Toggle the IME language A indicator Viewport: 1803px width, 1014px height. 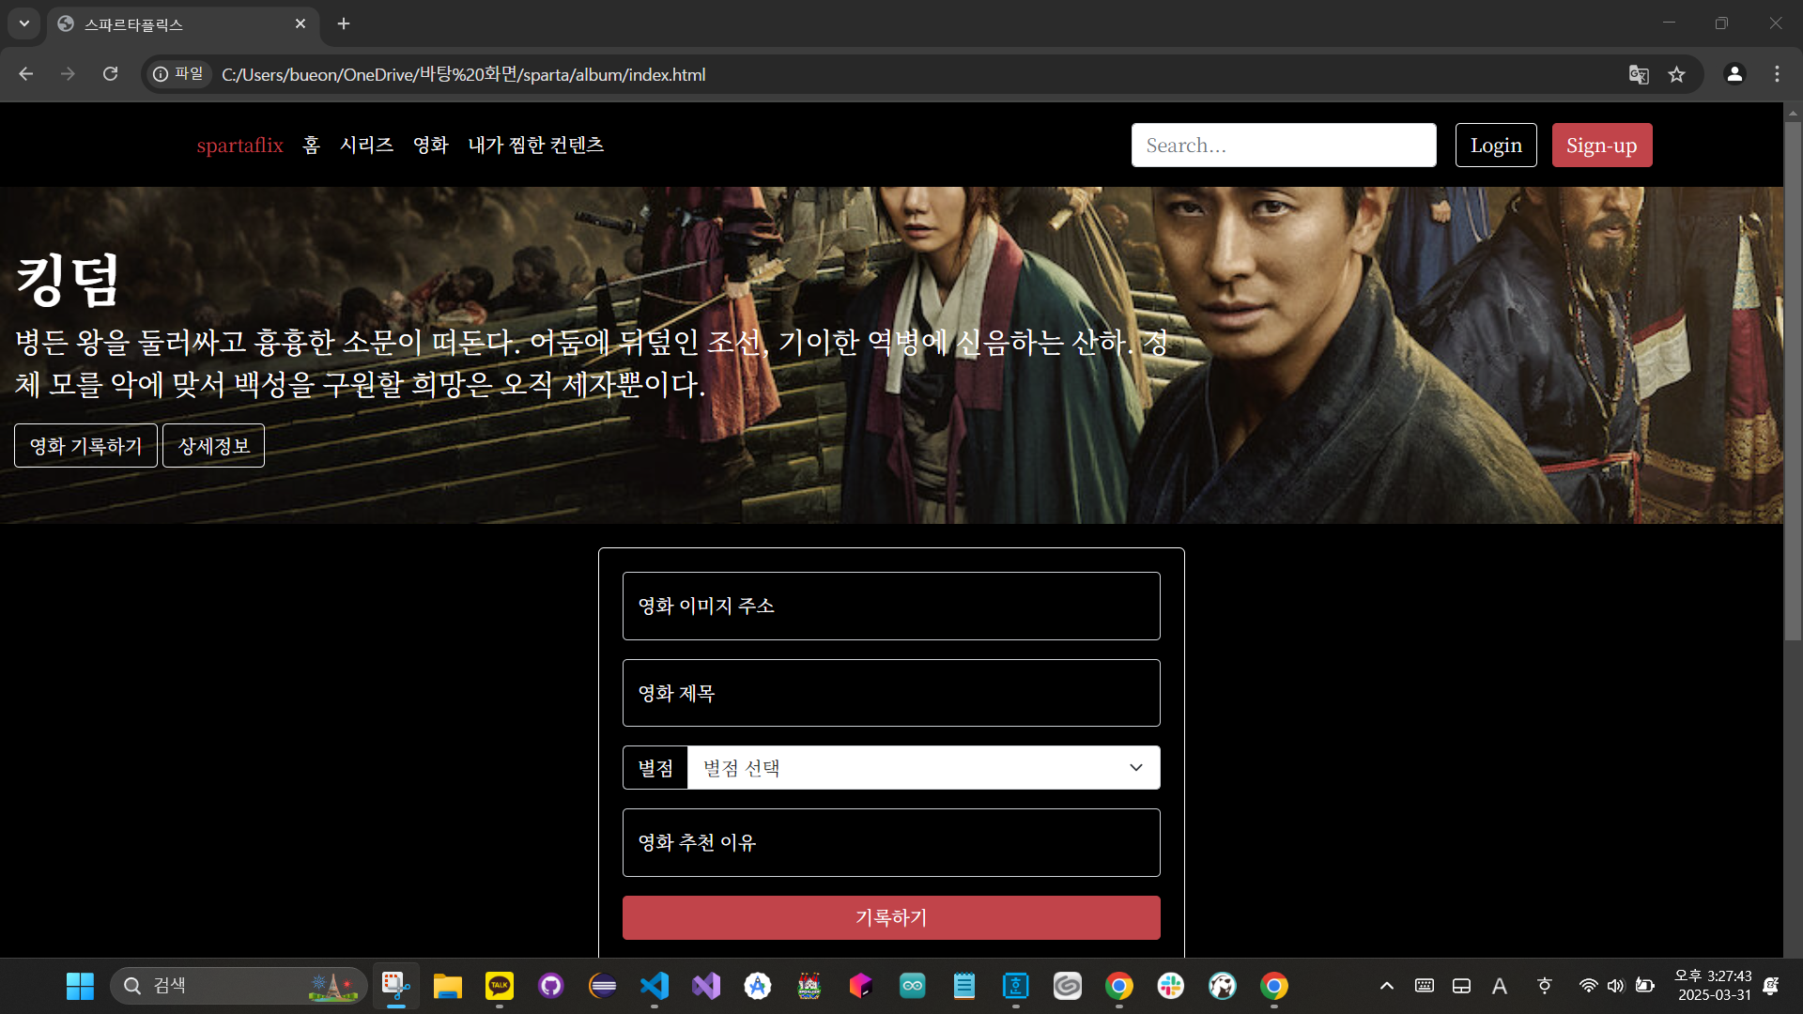[1499, 986]
